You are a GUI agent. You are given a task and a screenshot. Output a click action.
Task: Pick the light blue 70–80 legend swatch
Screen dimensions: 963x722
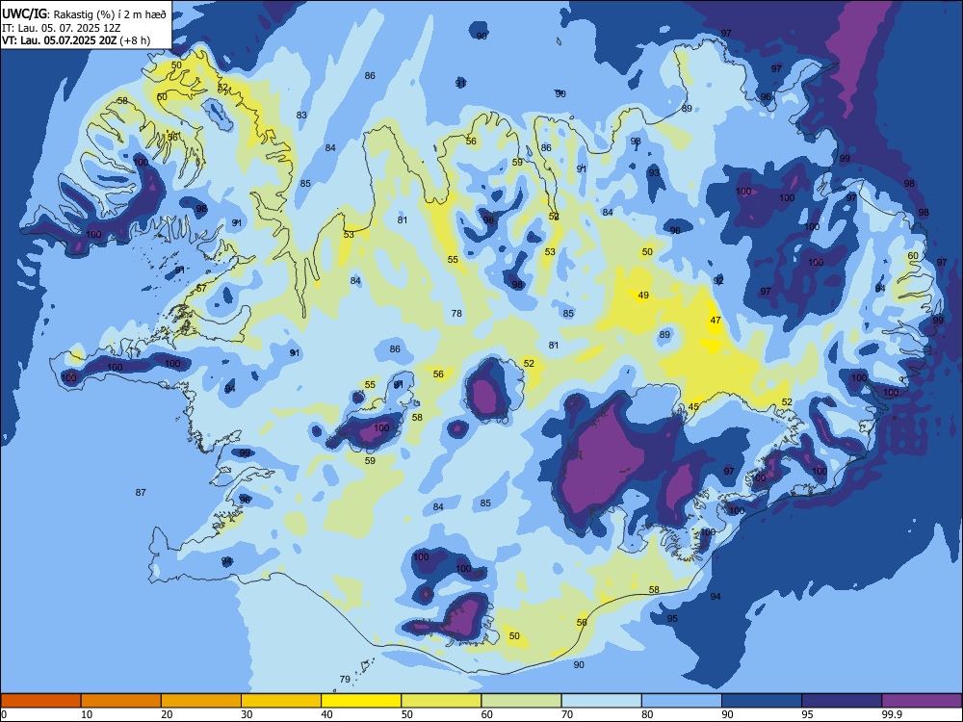click(601, 701)
